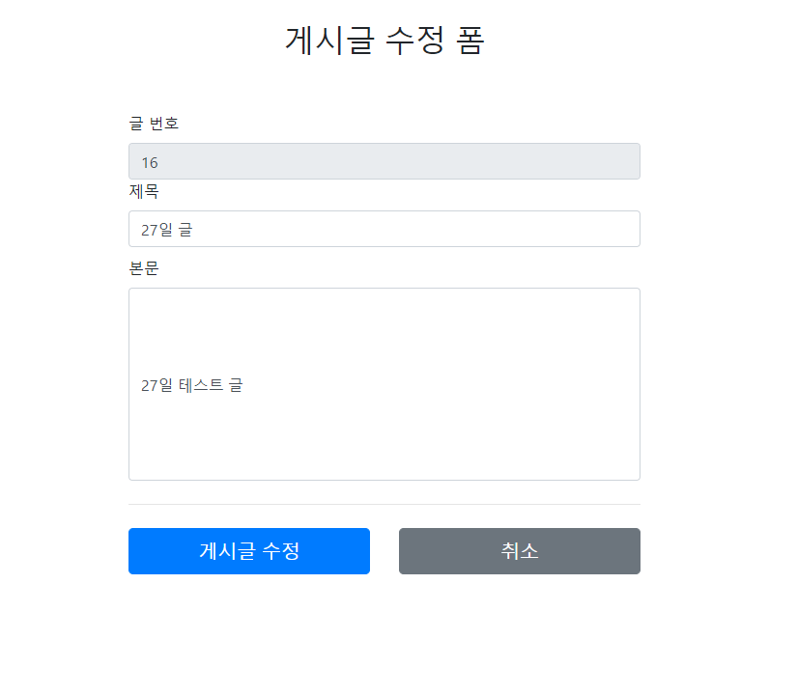Click the 게시글 수정 폼 page heading
The width and height of the screenshot is (797, 695).
tap(384, 40)
